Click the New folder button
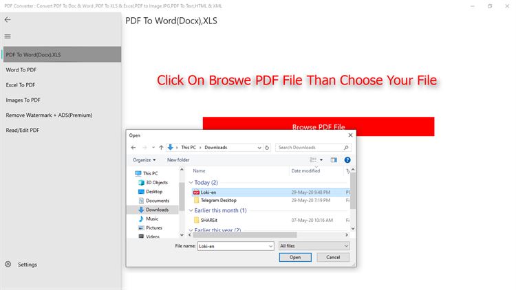This screenshot has height=290, width=516. [178, 160]
